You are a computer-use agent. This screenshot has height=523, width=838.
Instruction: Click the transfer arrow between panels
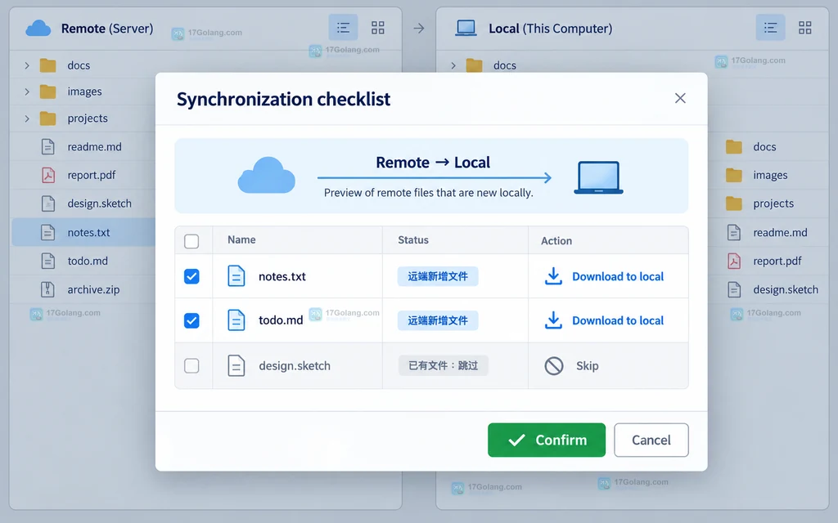pos(419,29)
